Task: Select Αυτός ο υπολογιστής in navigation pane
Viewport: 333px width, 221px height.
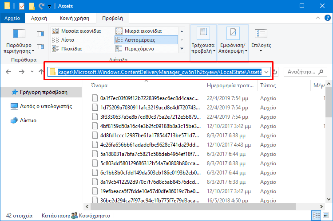Action: pos(41,106)
